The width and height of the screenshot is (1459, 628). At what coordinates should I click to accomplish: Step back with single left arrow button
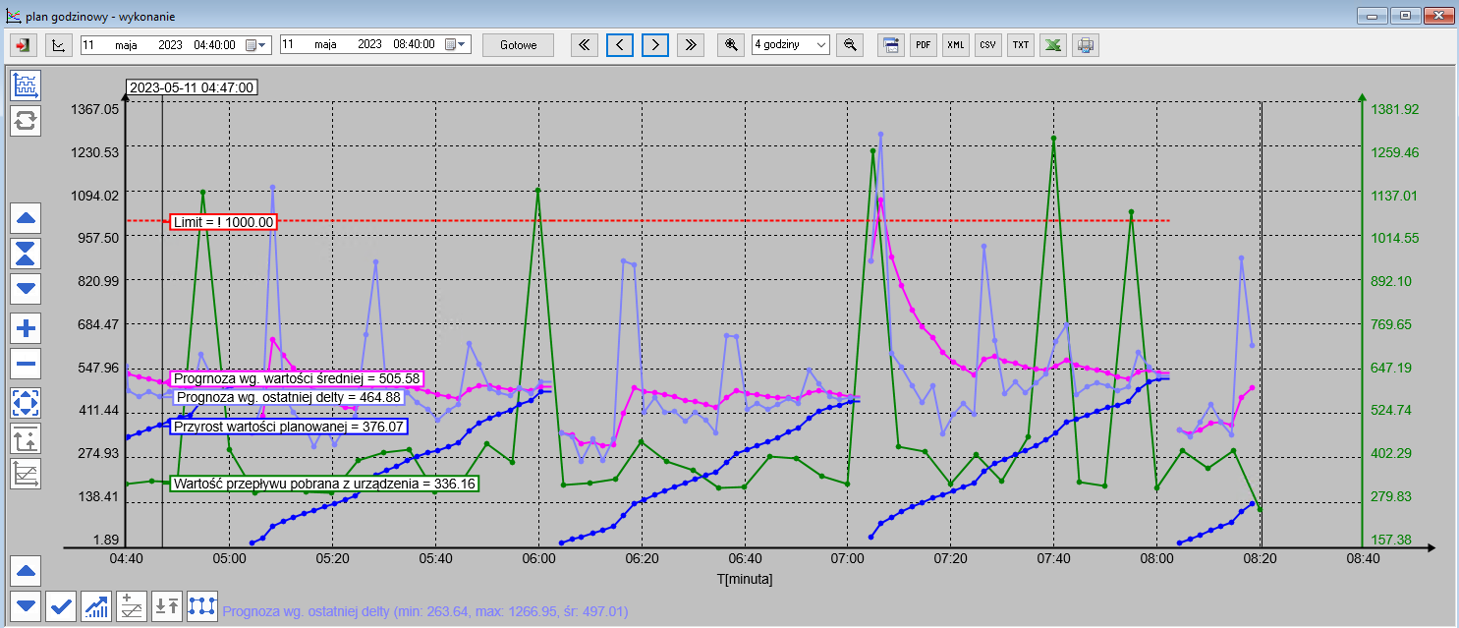[620, 45]
